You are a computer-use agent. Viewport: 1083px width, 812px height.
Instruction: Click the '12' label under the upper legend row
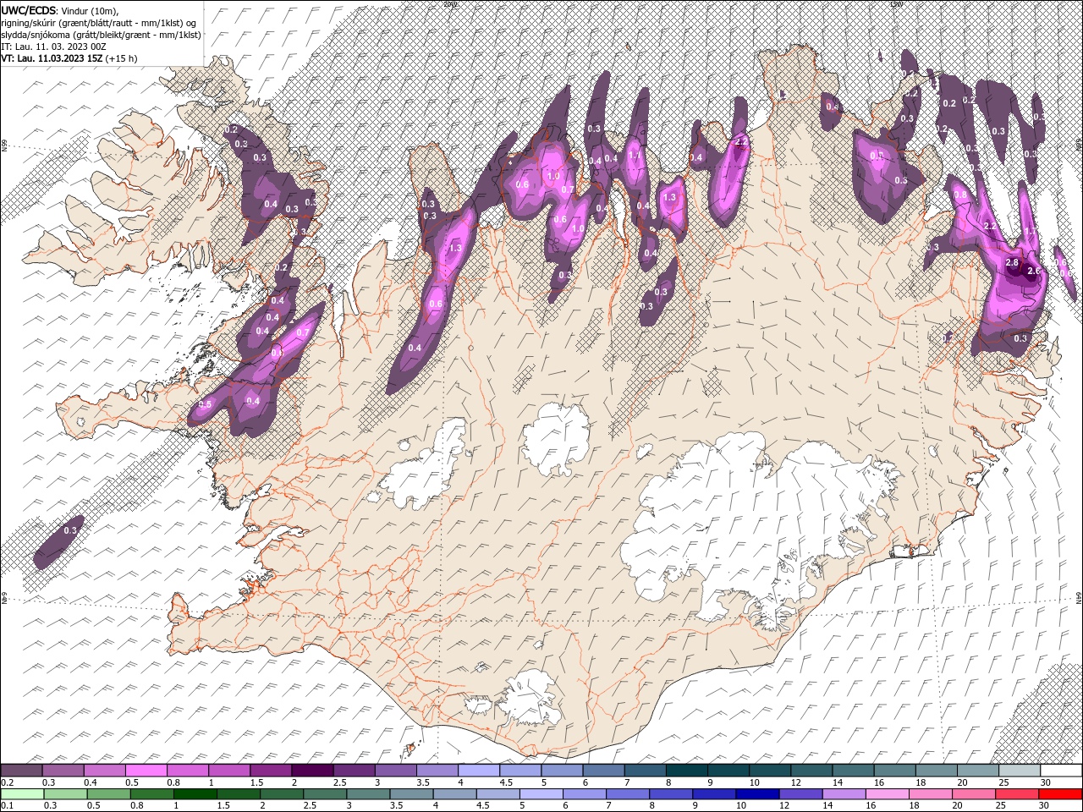tap(798, 782)
